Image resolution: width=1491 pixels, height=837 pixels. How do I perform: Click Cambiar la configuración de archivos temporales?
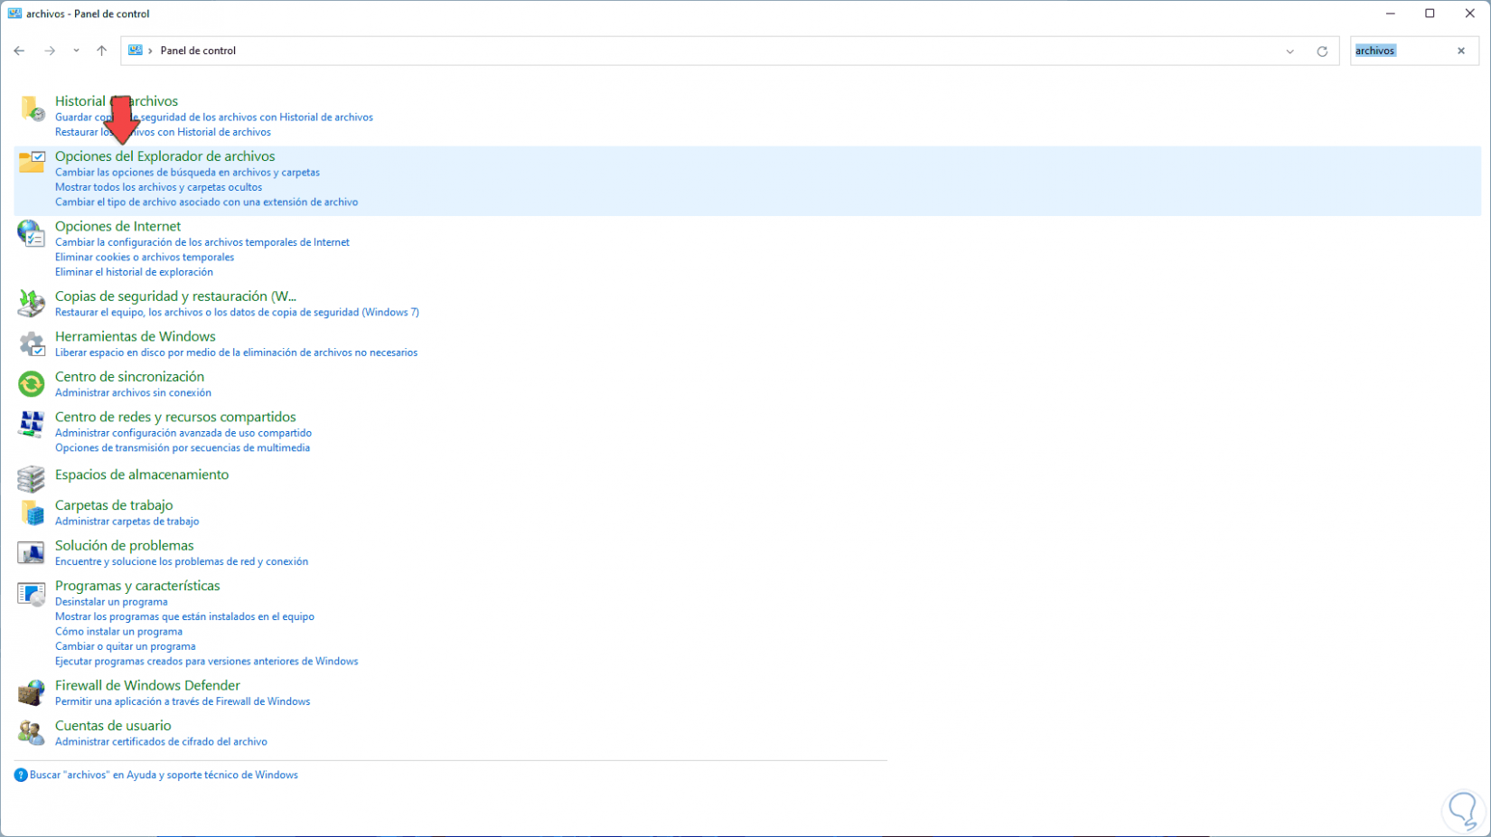point(202,242)
